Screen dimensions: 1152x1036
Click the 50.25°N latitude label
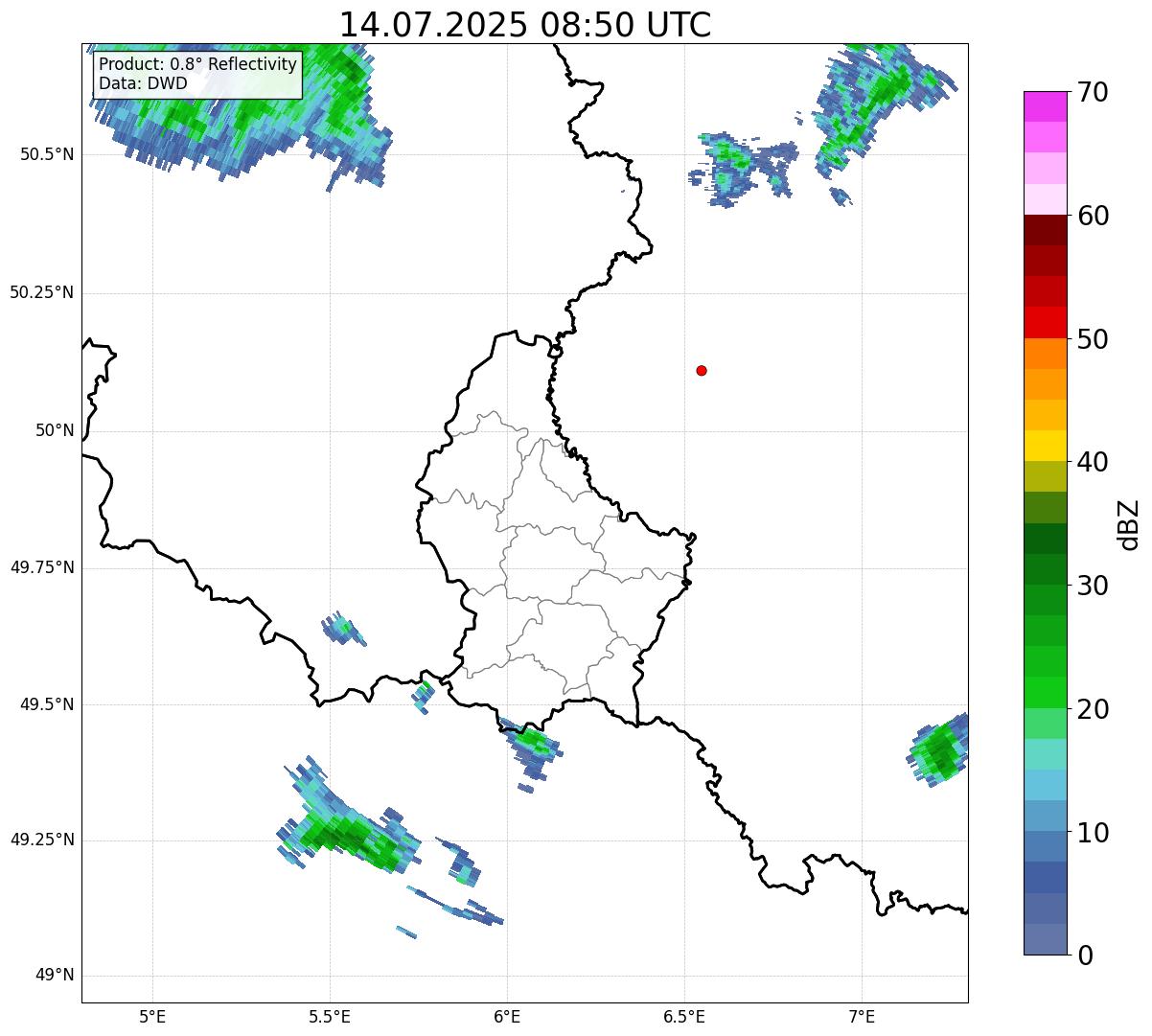(x=42, y=292)
